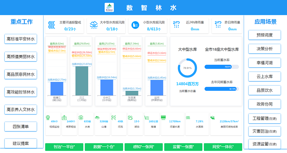Viewport: 287px width, 153px height.
Task: Open the 高标准平安林水 section
Action: tap(21, 39)
